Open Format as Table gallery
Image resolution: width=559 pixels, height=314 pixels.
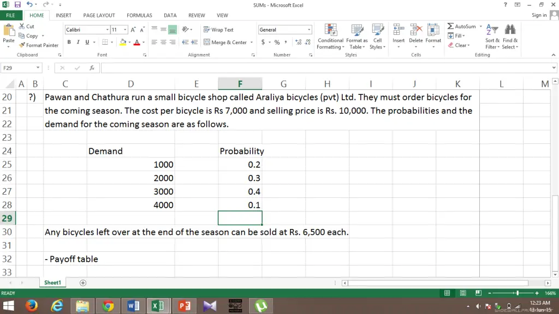pyautogui.click(x=356, y=37)
